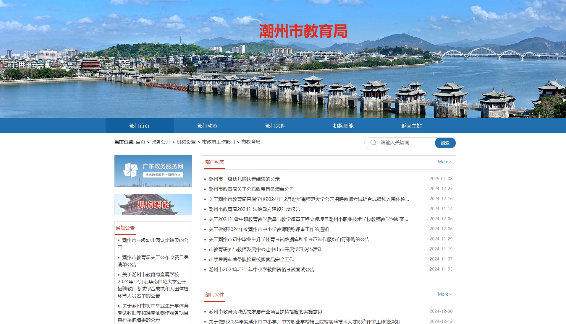
Task: Go to 部门首页 in navigation bar
Action: pos(139,126)
